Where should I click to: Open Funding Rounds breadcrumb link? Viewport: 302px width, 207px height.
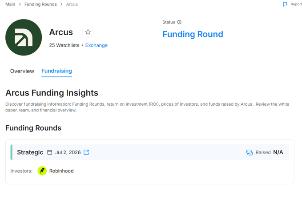click(x=40, y=4)
